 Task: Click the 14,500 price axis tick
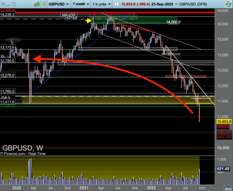223,11
